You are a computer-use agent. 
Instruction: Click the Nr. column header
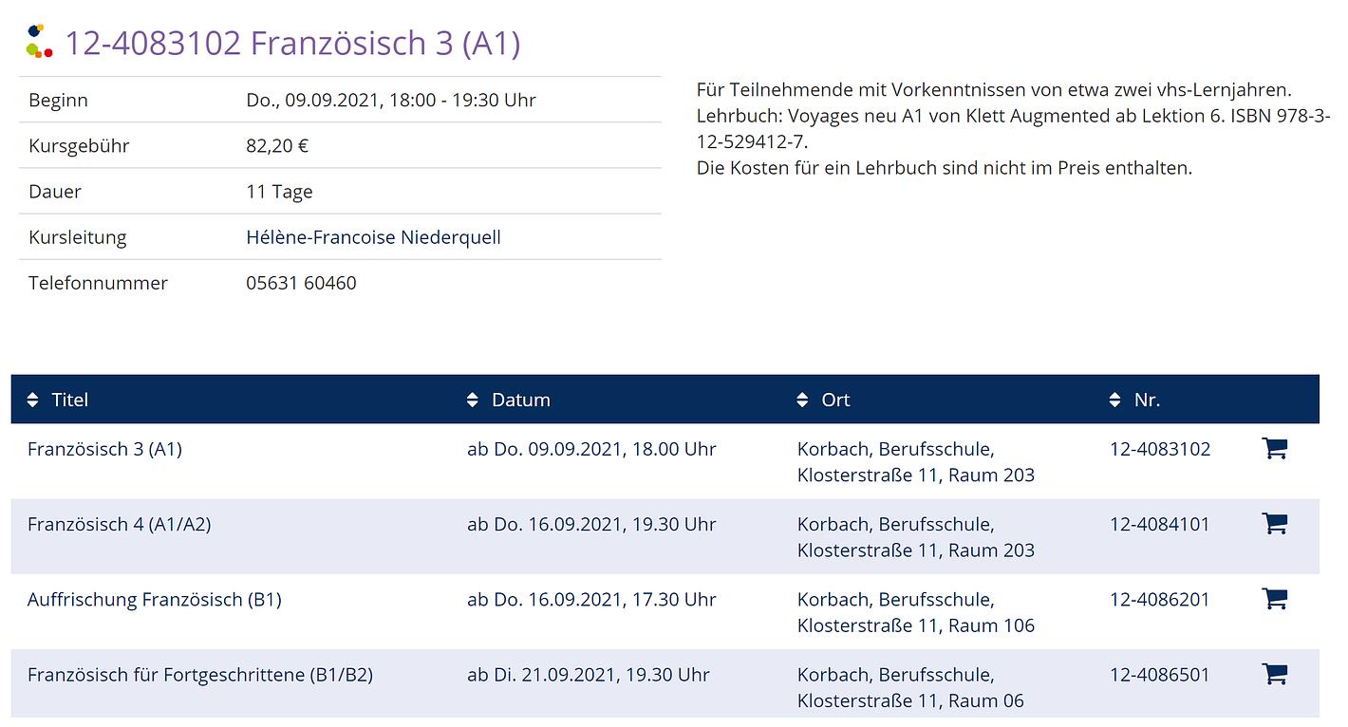(1147, 400)
